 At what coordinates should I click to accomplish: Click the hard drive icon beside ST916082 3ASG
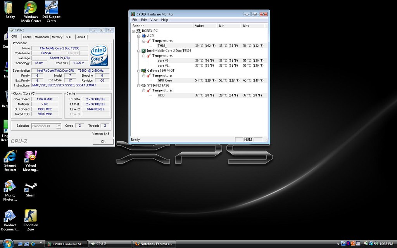(143, 86)
